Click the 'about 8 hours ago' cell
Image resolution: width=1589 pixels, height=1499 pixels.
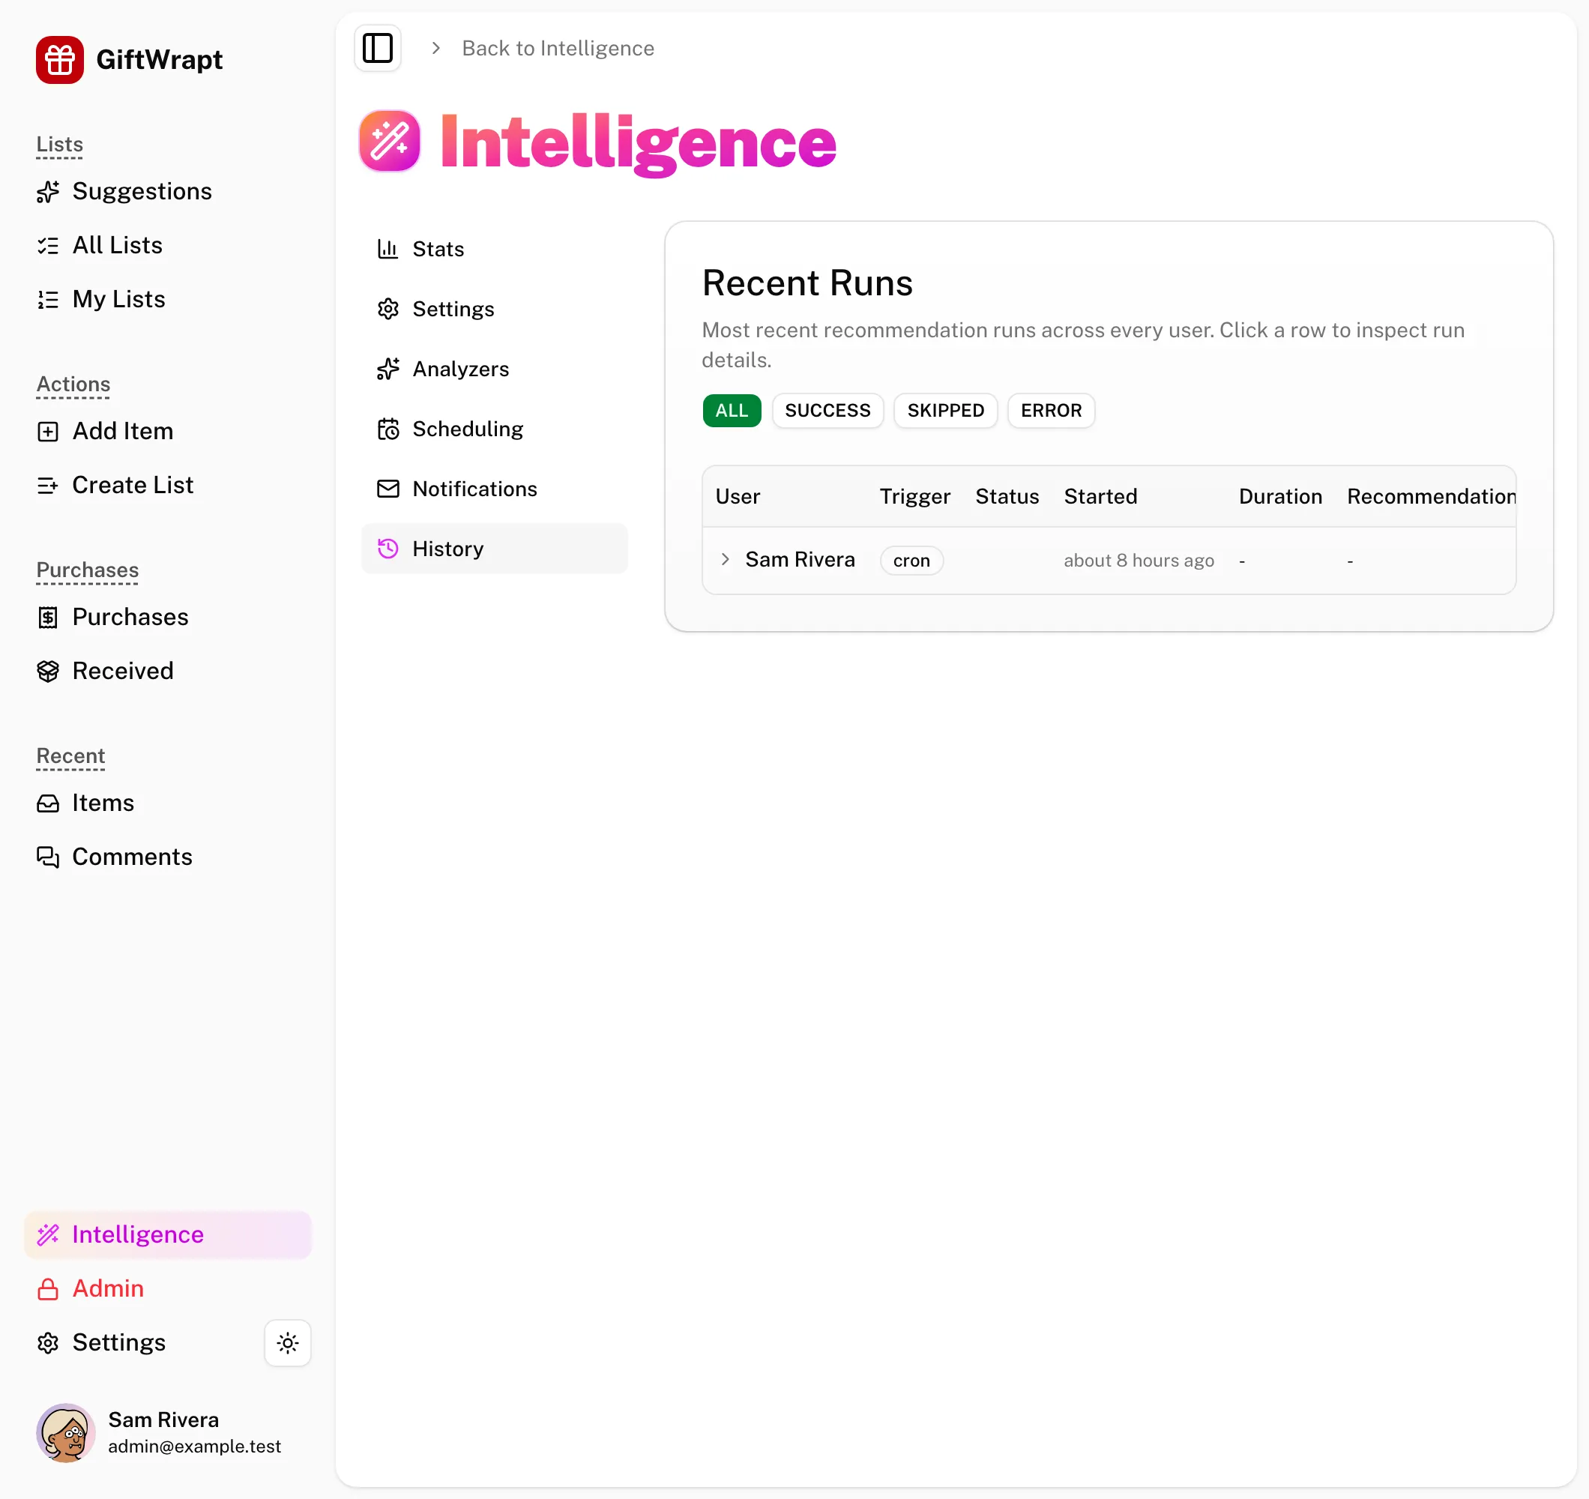click(x=1139, y=561)
